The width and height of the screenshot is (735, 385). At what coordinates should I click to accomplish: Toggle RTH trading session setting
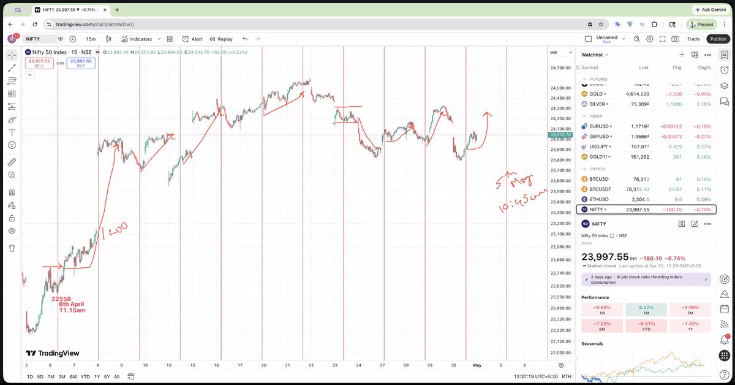(567, 376)
